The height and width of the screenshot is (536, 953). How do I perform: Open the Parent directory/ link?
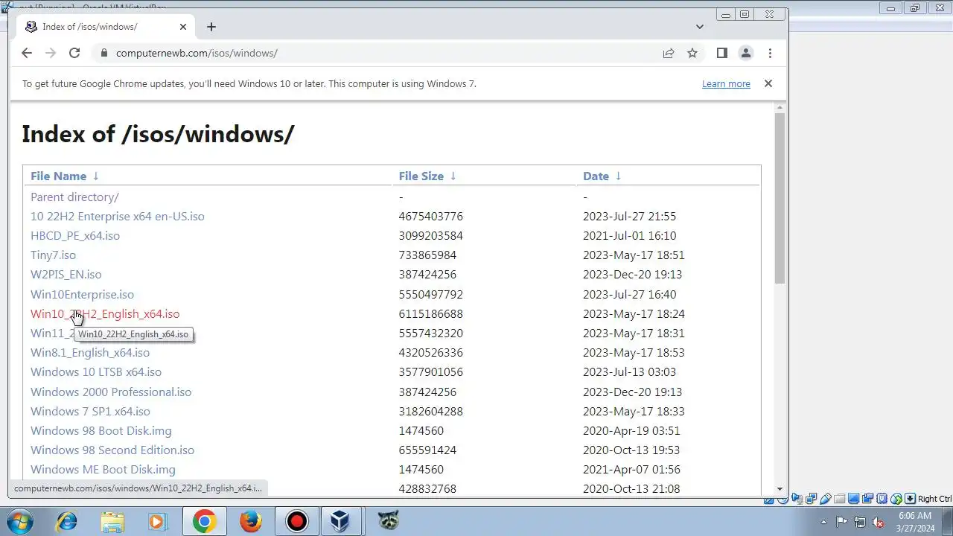(x=74, y=197)
